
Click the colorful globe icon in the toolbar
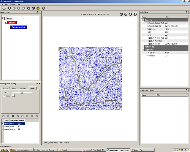tap(38, 8)
